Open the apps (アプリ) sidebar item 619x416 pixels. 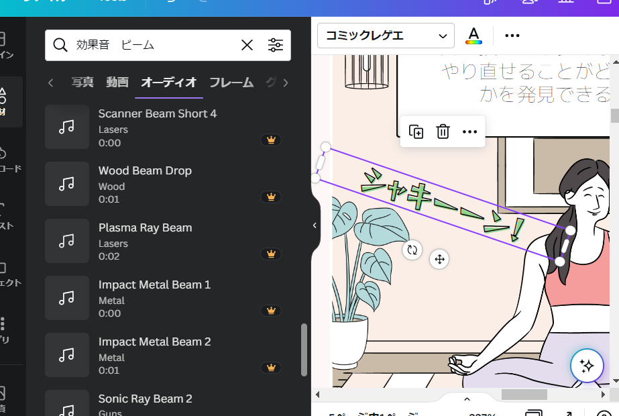point(4,330)
